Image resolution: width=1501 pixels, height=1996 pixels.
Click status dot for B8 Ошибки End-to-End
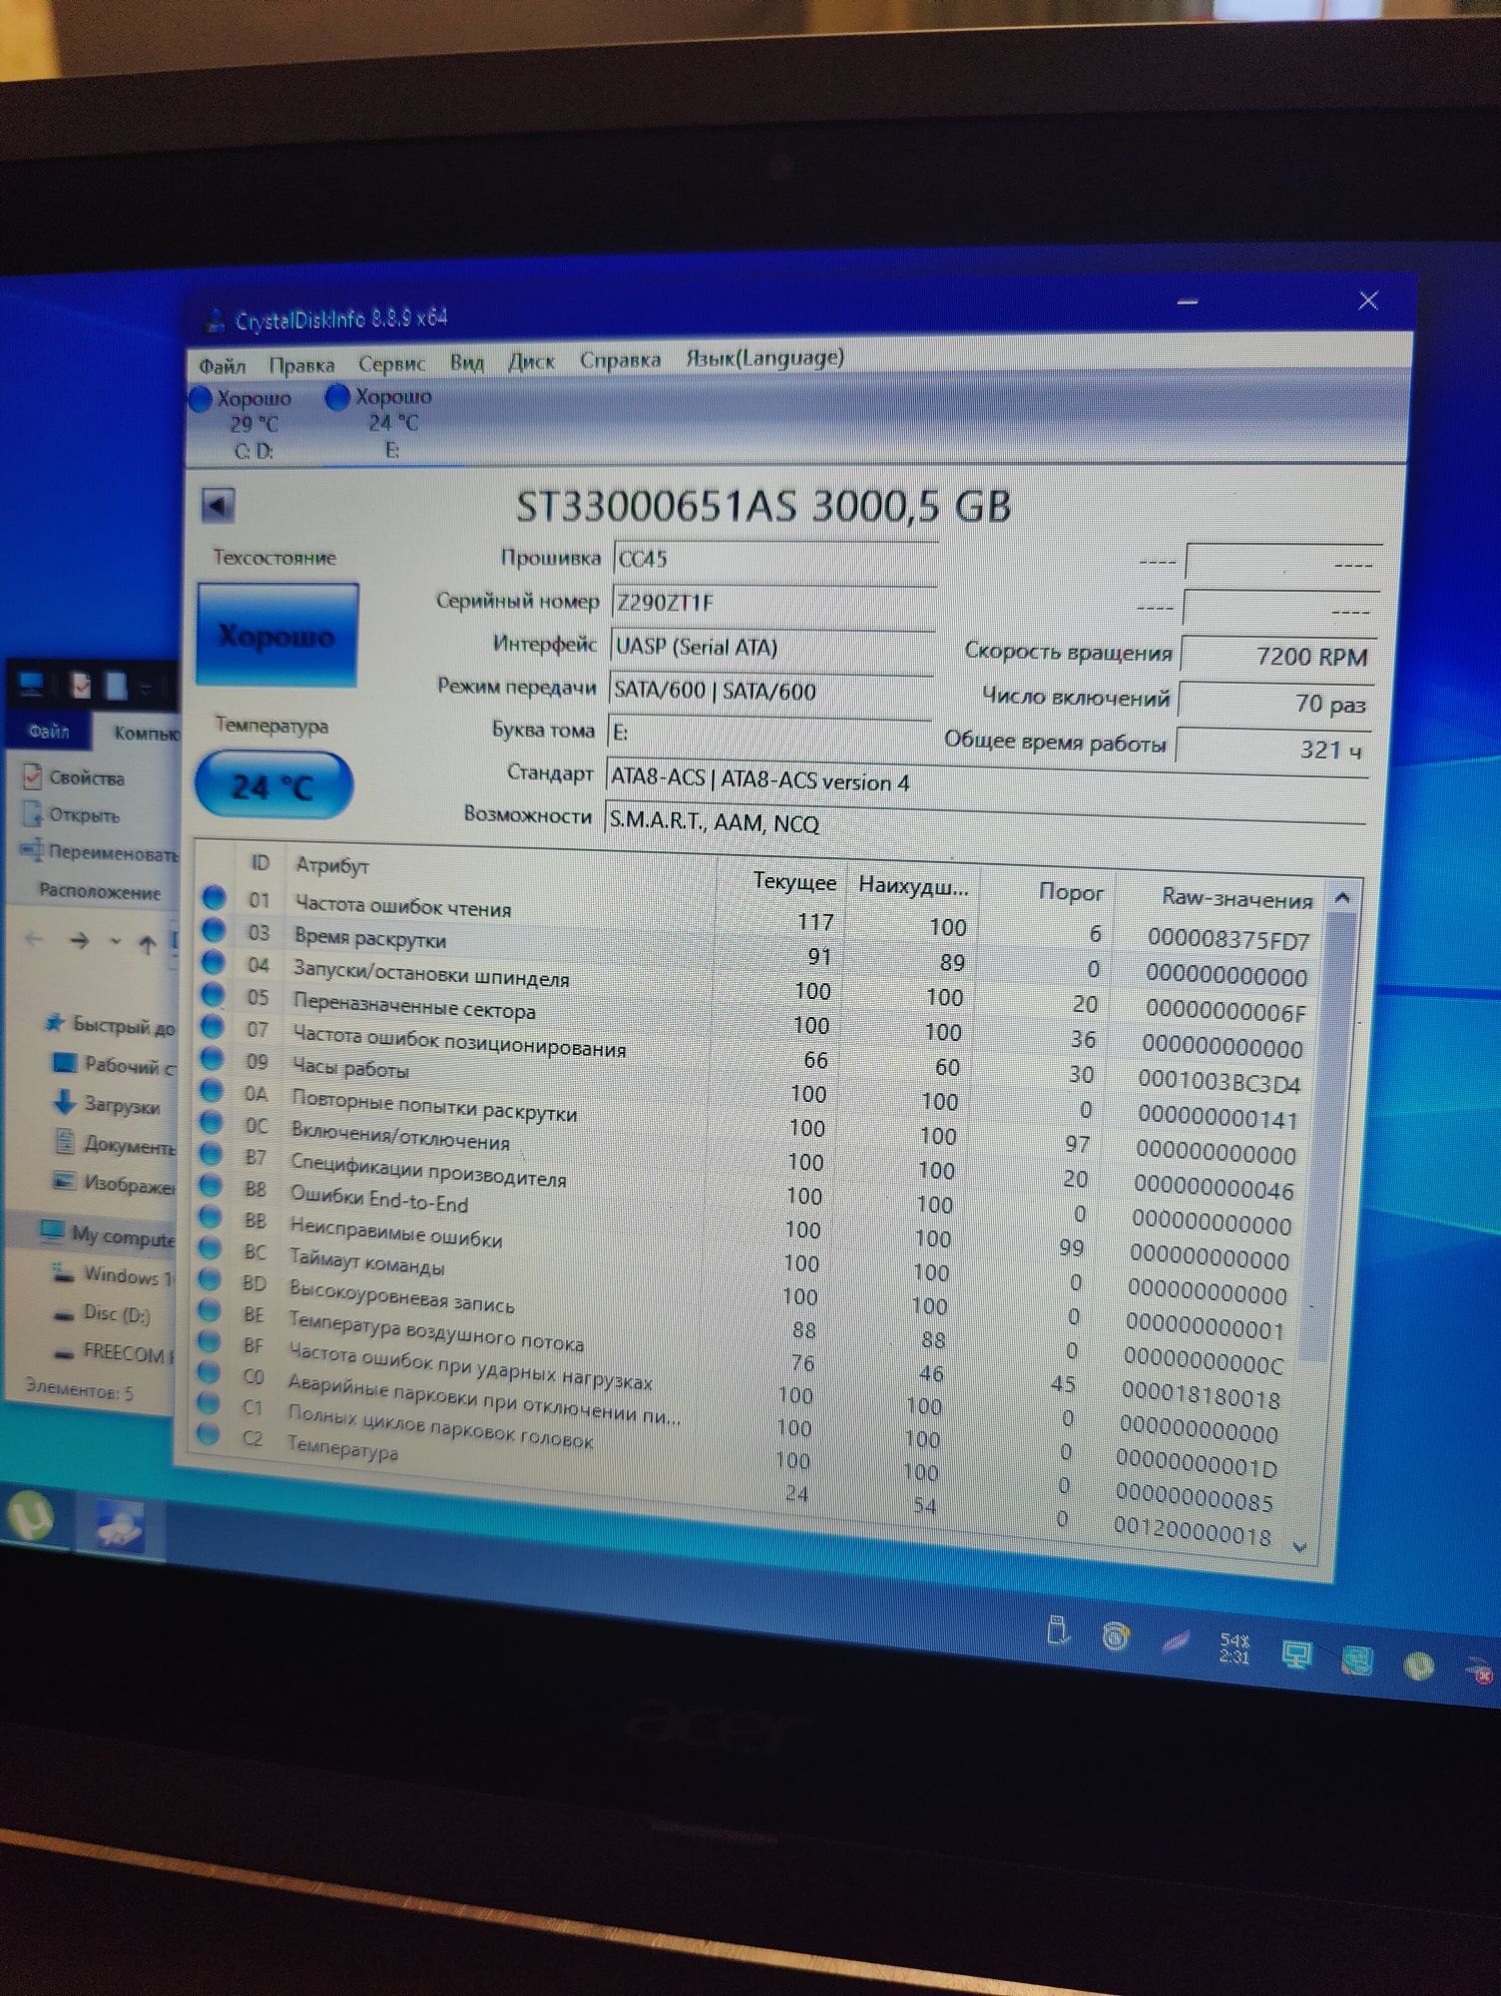click(x=210, y=1186)
